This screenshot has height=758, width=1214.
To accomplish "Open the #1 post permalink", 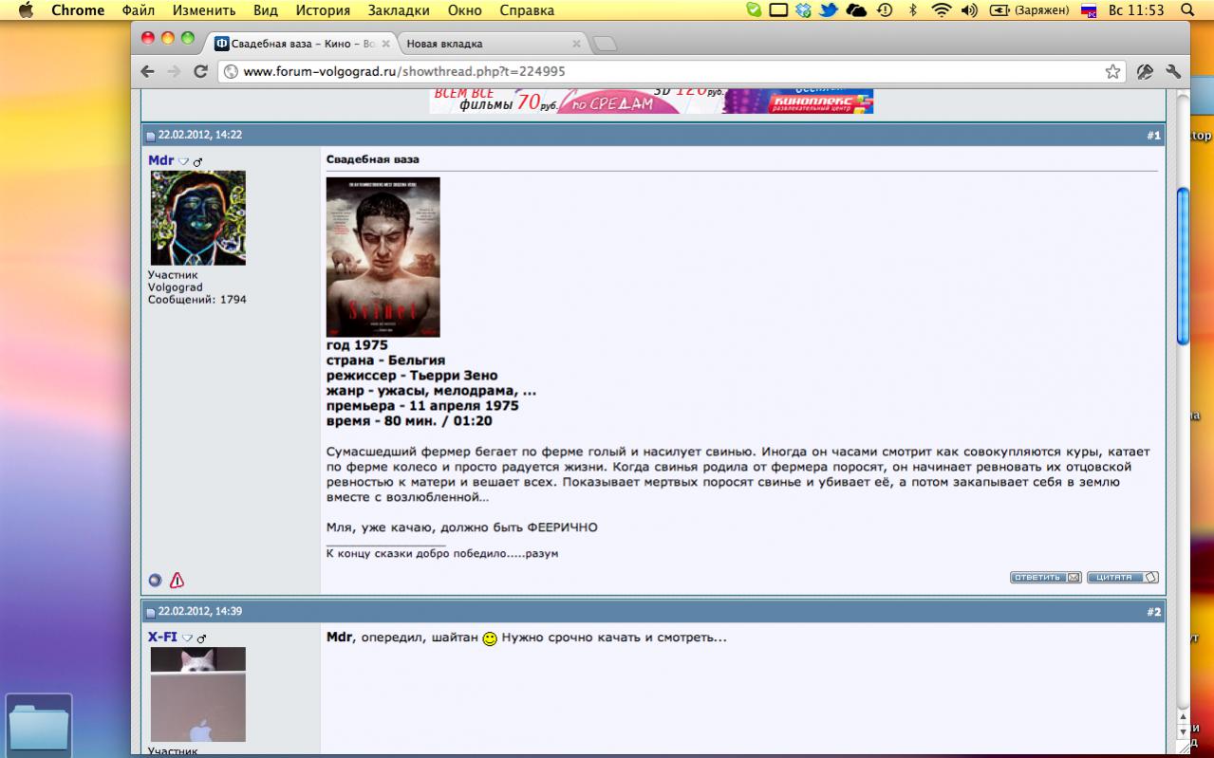I will [x=1153, y=136].
